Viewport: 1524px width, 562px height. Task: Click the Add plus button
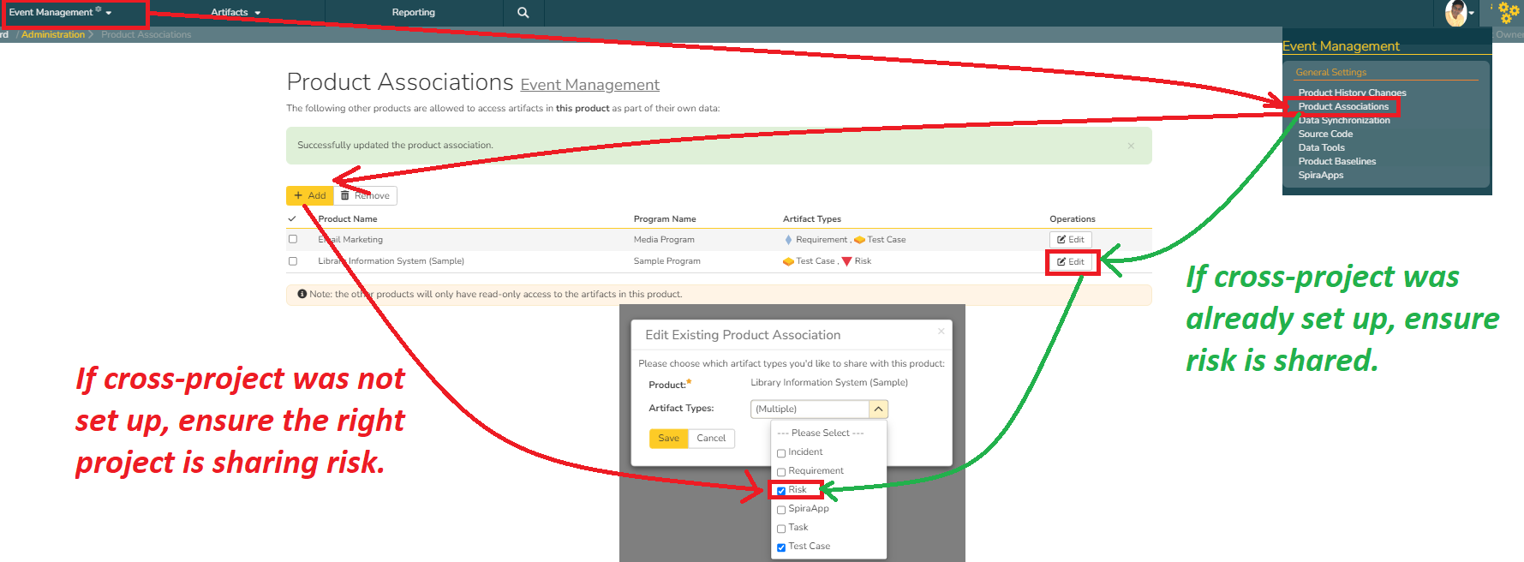[310, 196]
